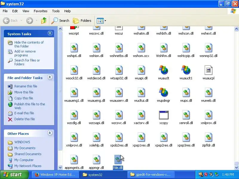Viewport: 239px width, 179px height.
Task: Select the xenroll.dll file icon
Action: [x=186, y=115]
